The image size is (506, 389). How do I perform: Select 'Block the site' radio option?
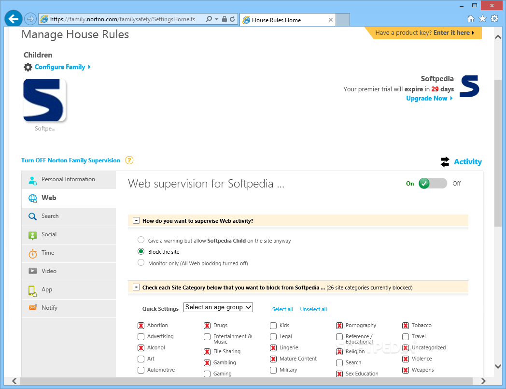[x=141, y=251]
